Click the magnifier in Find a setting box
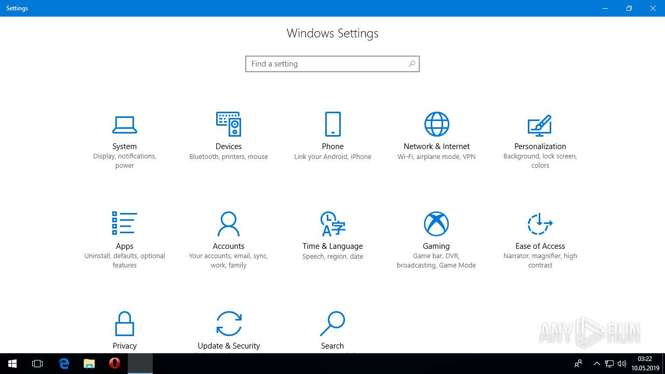This screenshot has width=665, height=374. (411, 64)
